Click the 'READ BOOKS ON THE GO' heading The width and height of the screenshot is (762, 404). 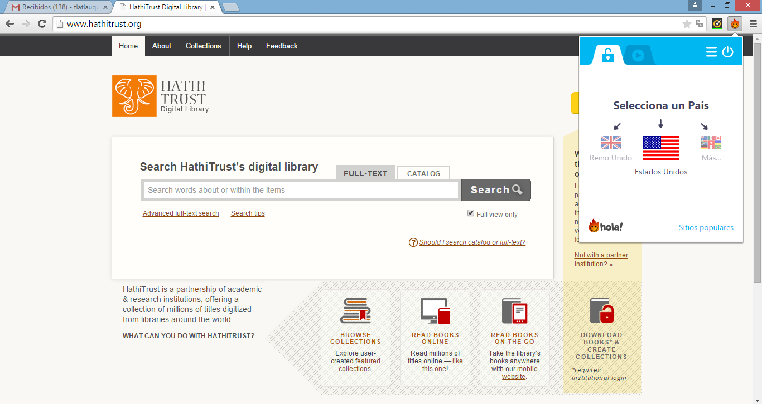pyautogui.click(x=514, y=338)
